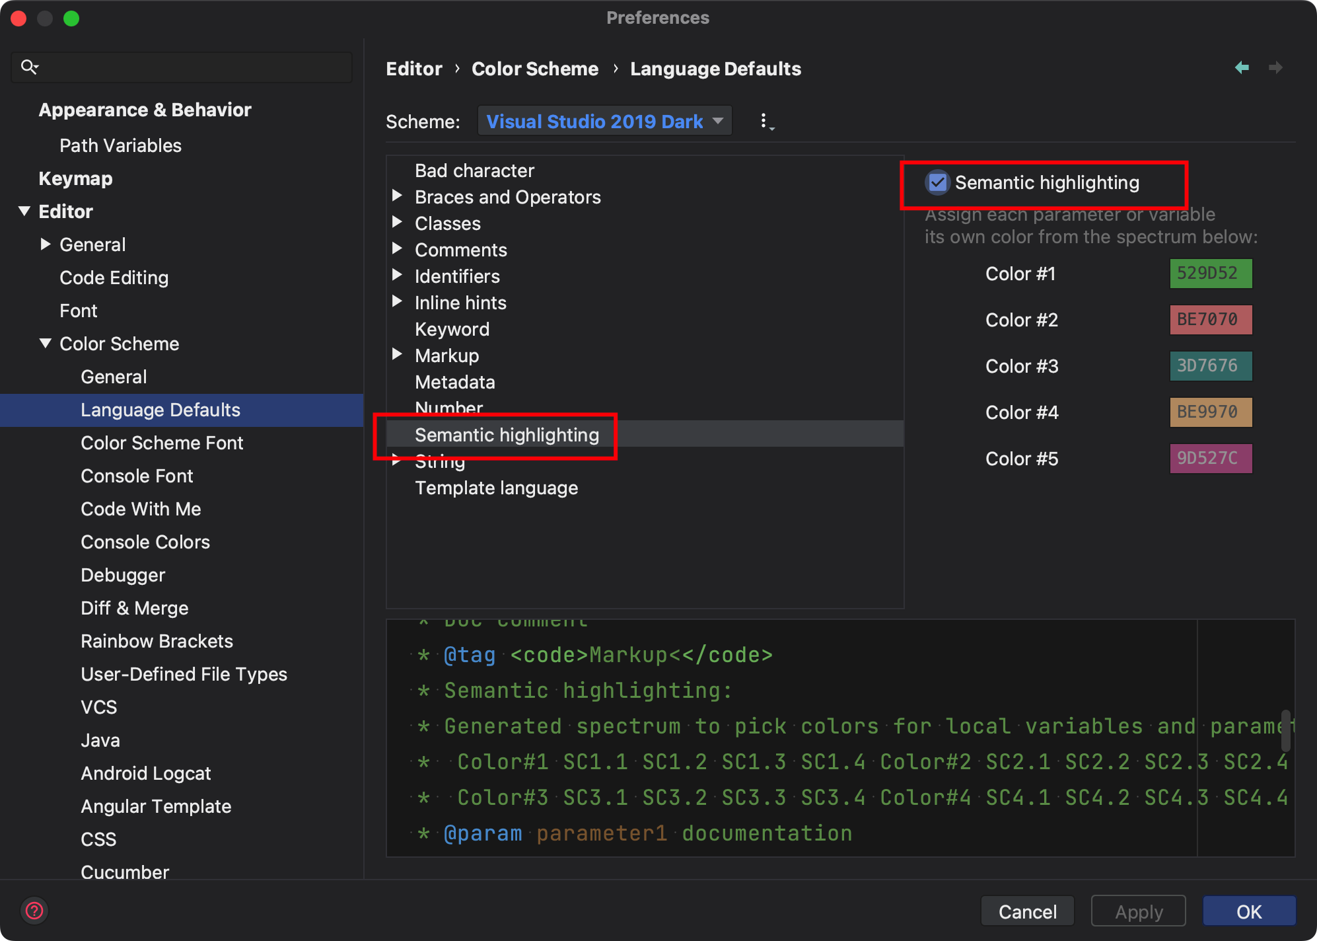This screenshot has height=941, width=1317.
Task: Select Language Defaults in sidebar
Action: point(182,410)
